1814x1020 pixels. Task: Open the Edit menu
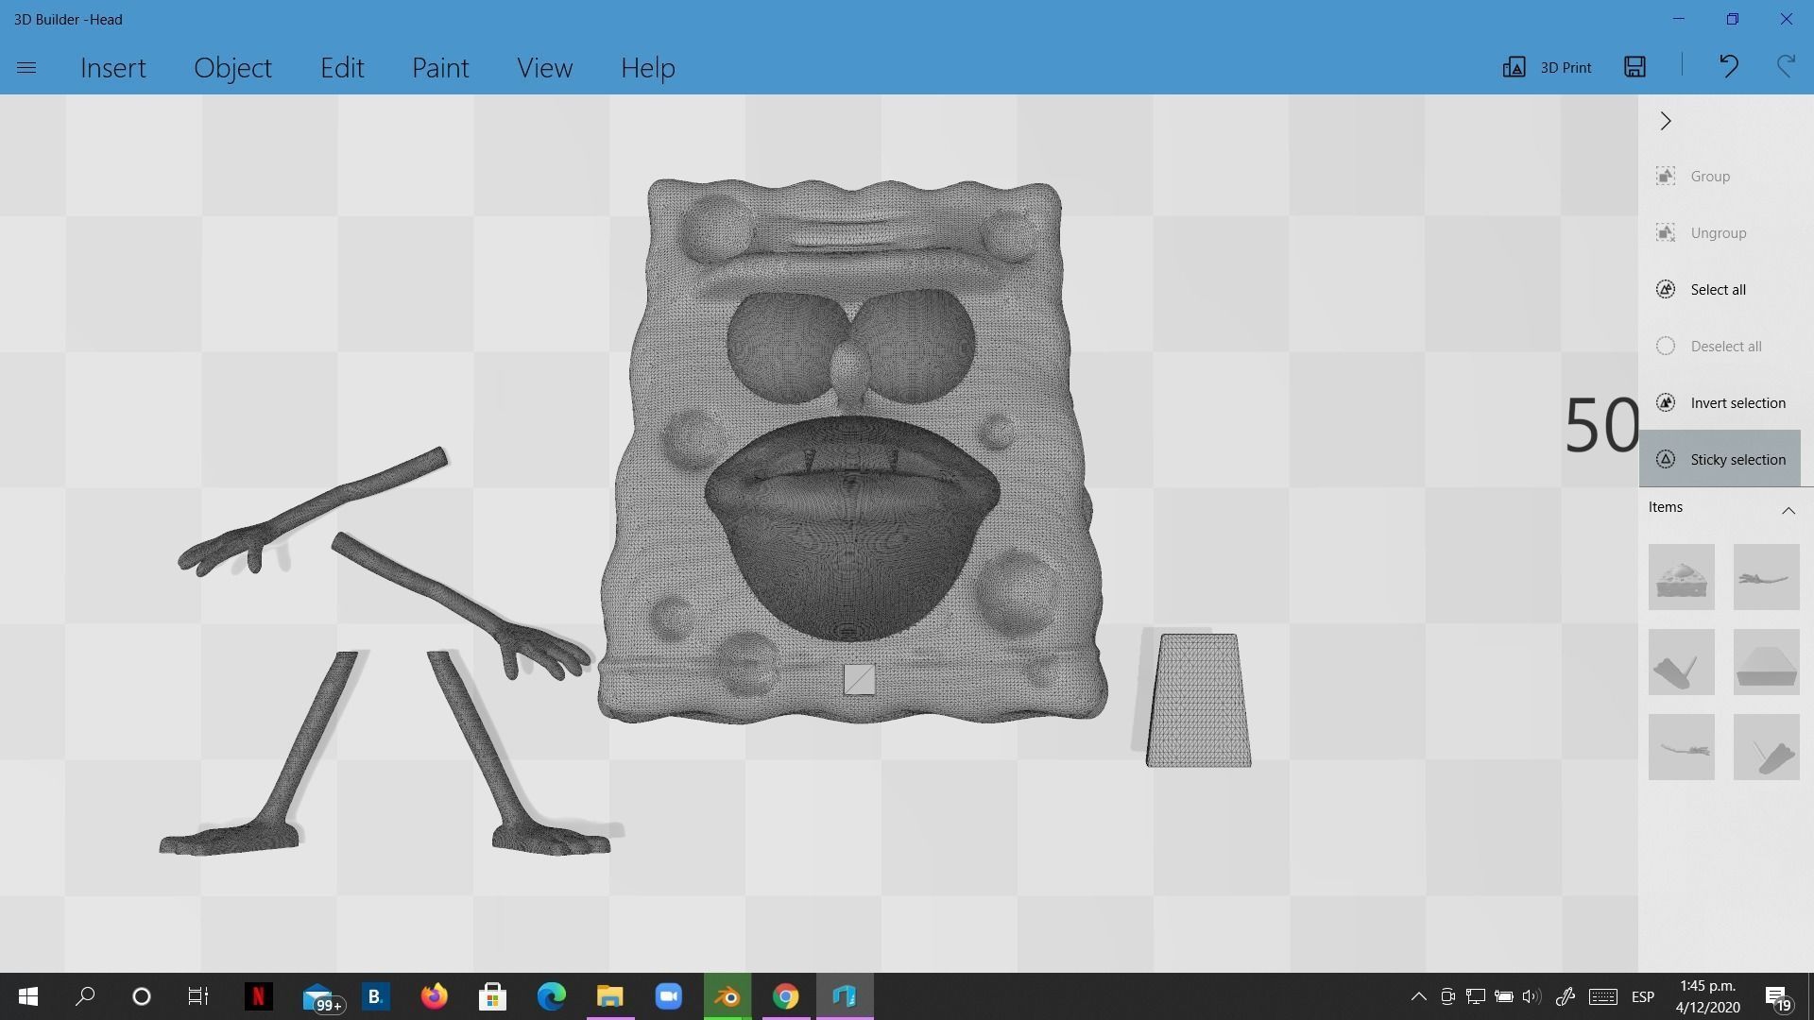[x=342, y=68]
